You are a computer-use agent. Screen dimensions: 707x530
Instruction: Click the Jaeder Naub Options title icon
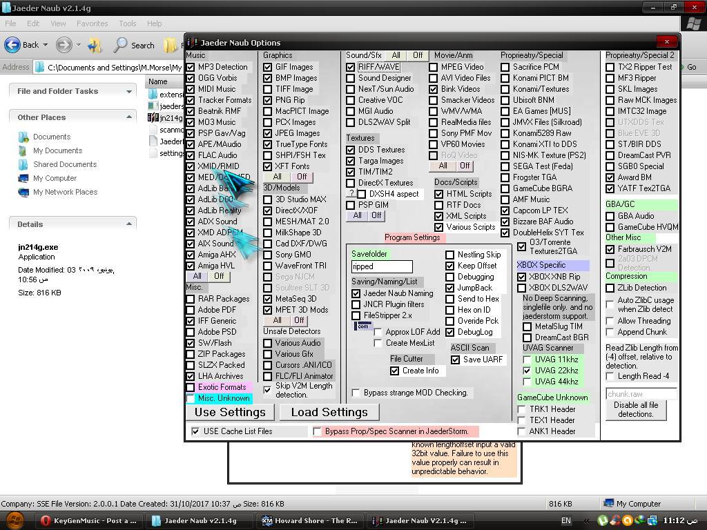tap(193, 42)
